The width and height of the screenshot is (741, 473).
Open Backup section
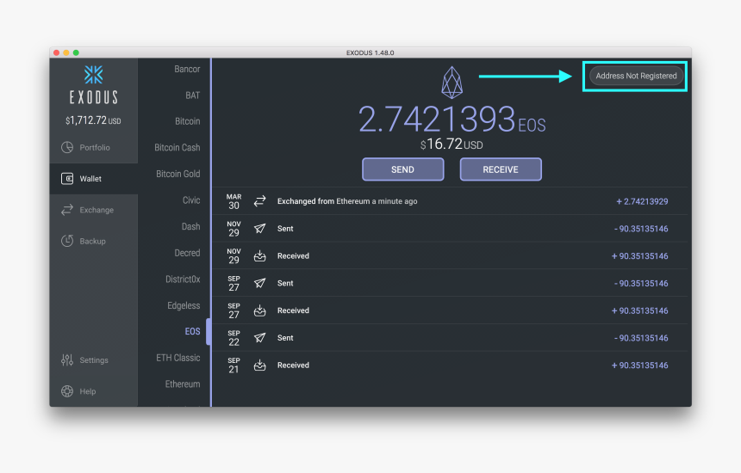click(x=93, y=241)
